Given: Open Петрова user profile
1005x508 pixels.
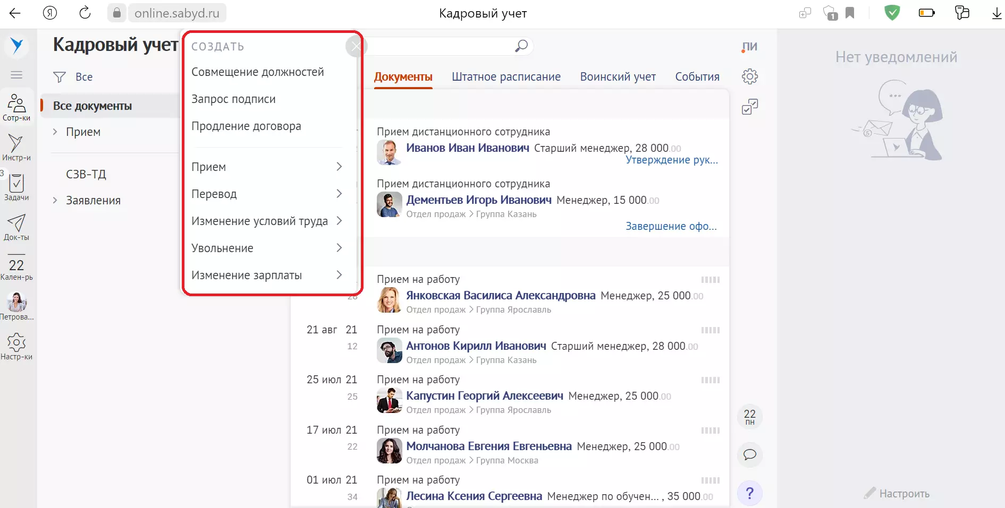Looking at the screenshot, I should (16, 307).
